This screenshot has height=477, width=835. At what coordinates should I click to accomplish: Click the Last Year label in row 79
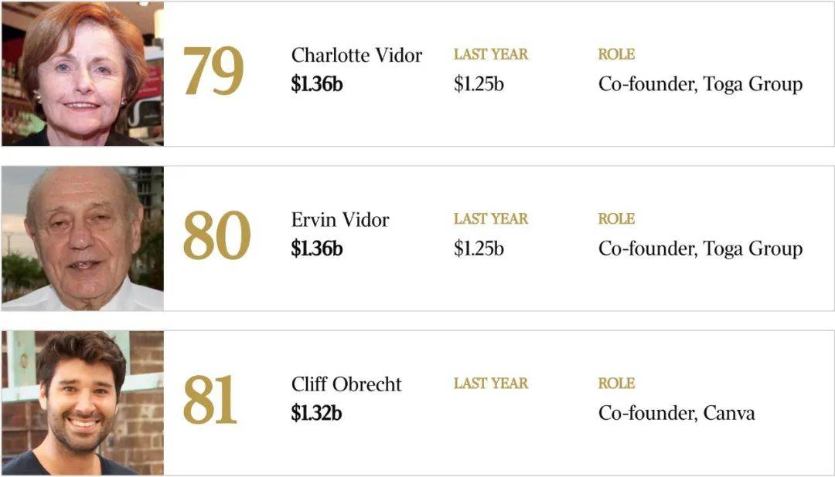point(490,54)
